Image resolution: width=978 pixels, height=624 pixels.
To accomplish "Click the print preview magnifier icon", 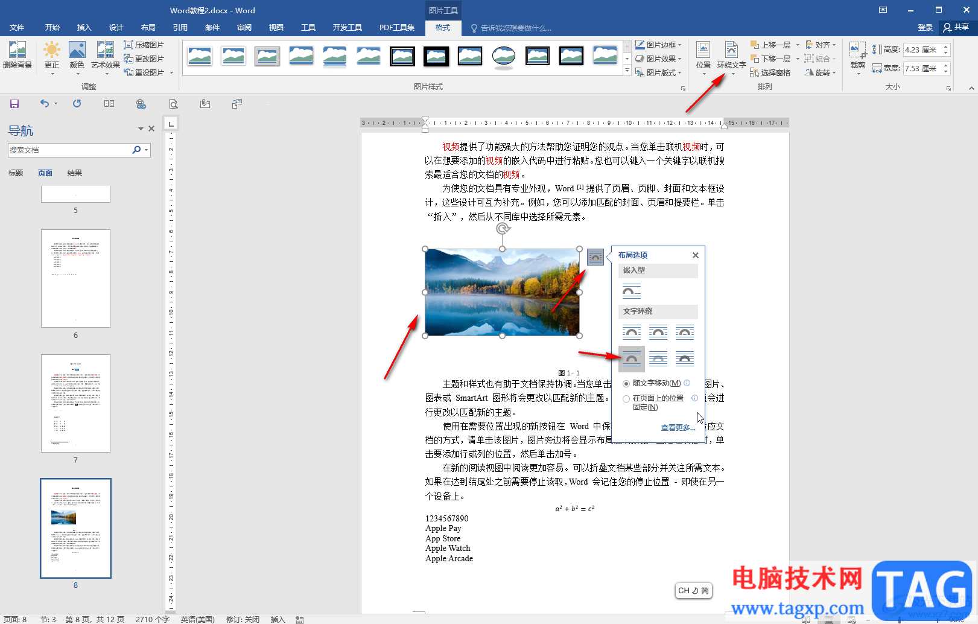I will 173,104.
